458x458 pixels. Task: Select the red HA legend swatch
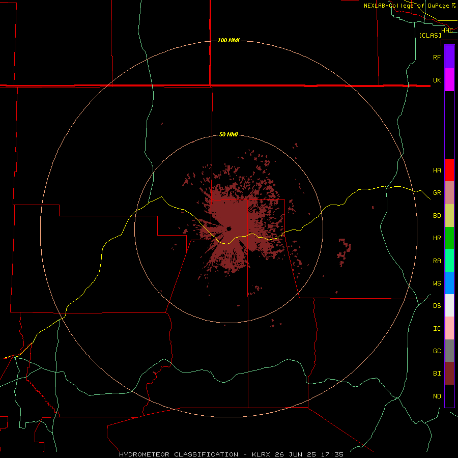(449, 170)
